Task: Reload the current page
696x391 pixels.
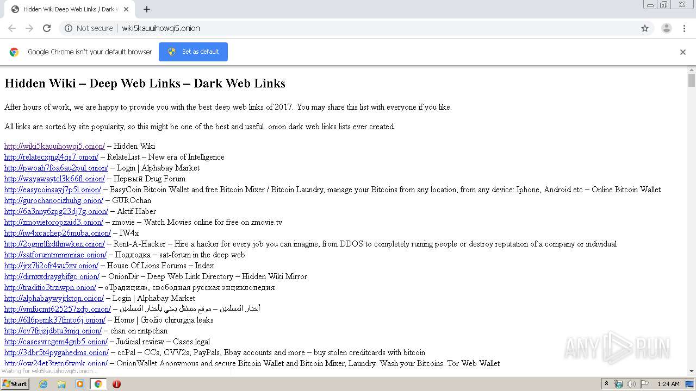Action: 47,28
